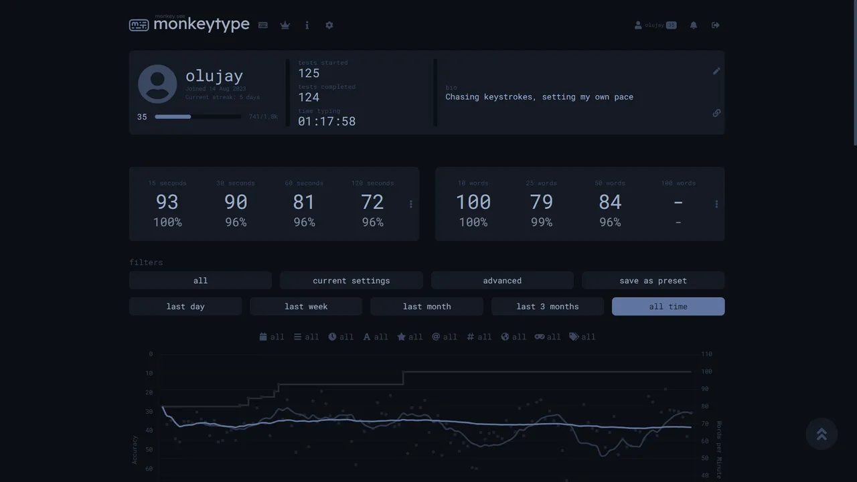Click the username 'olujay' heading
This screenshot has width=857, height=482.
(x=214, y=76)
